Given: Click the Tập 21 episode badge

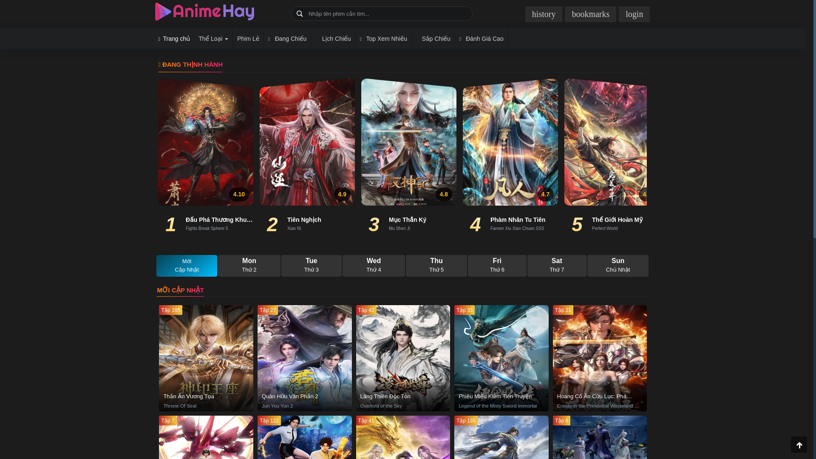Looking at the screenshot, I should point(563,310).
